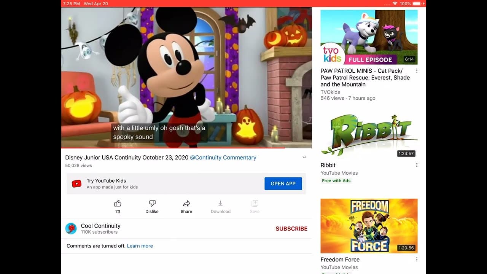This screenshot has height=274, width=487.
Task: Click YouTube Movies label under Ribbit
Action: tap(339, 173)
